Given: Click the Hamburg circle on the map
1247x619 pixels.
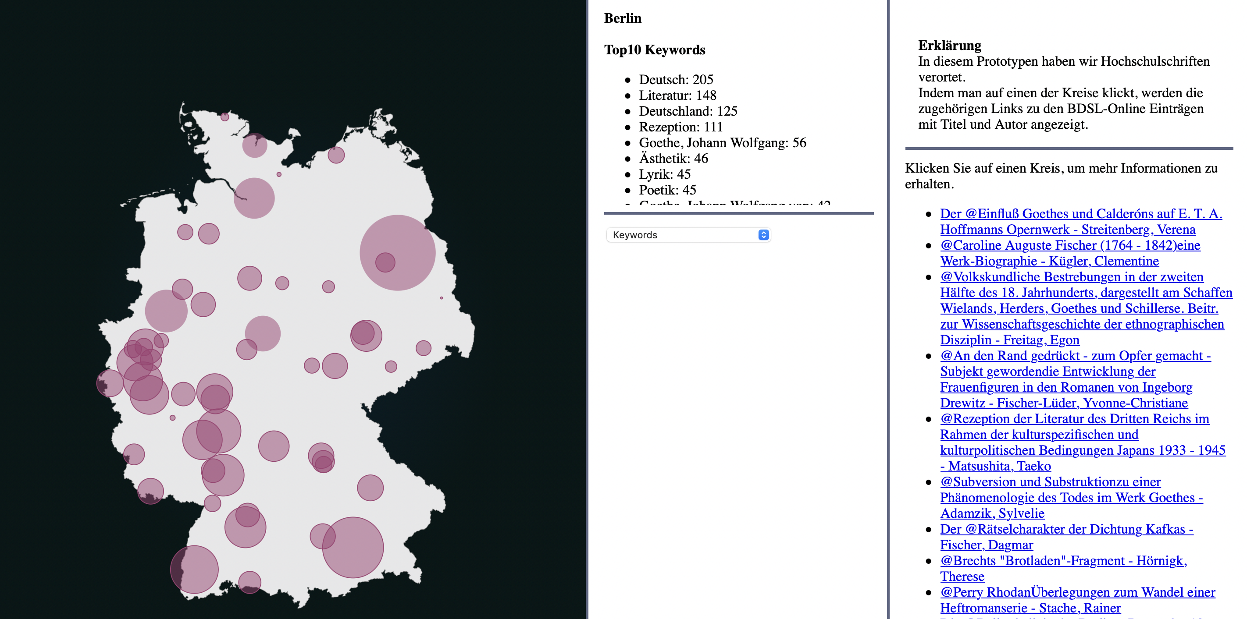Looking at the screenshot, I should coord(254,198).
